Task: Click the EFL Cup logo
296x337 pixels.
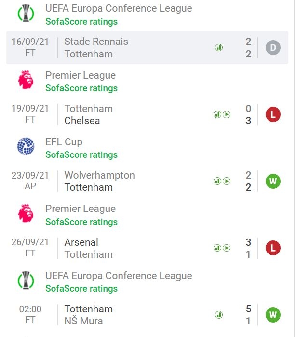Action: 26,146
